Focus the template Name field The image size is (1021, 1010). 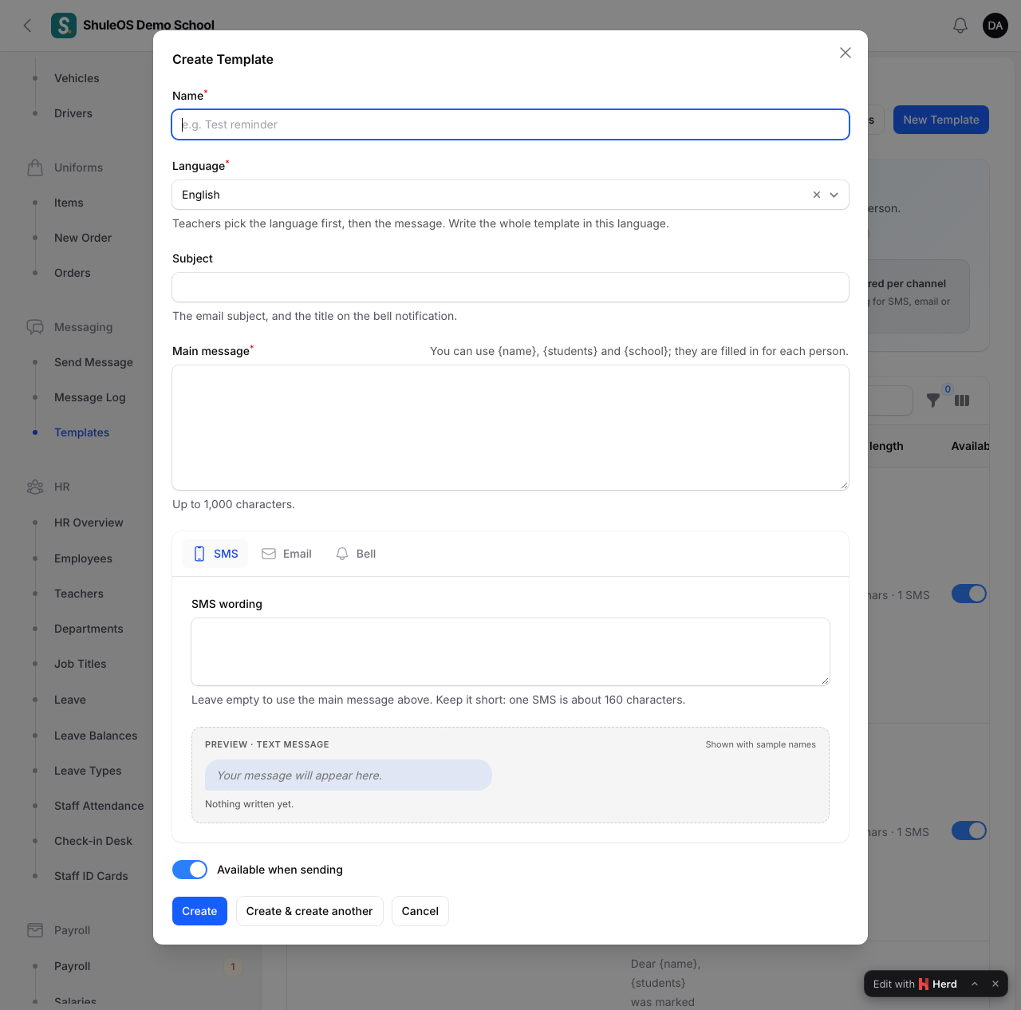point(510,124)
